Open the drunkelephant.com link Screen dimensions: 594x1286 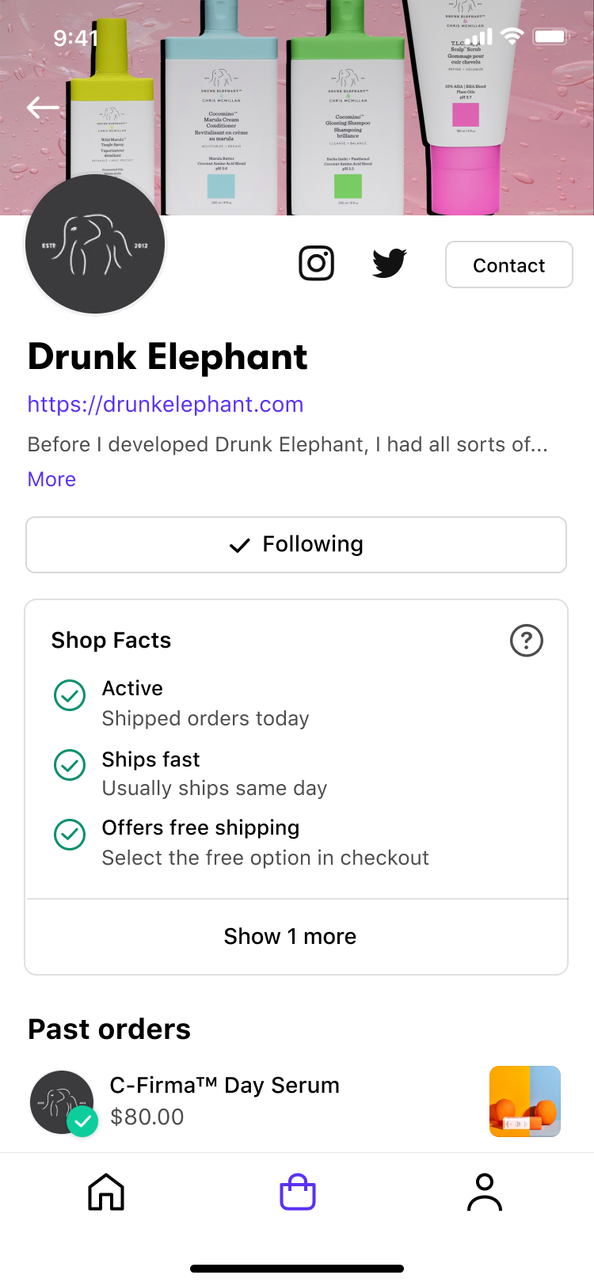point(166,405)
